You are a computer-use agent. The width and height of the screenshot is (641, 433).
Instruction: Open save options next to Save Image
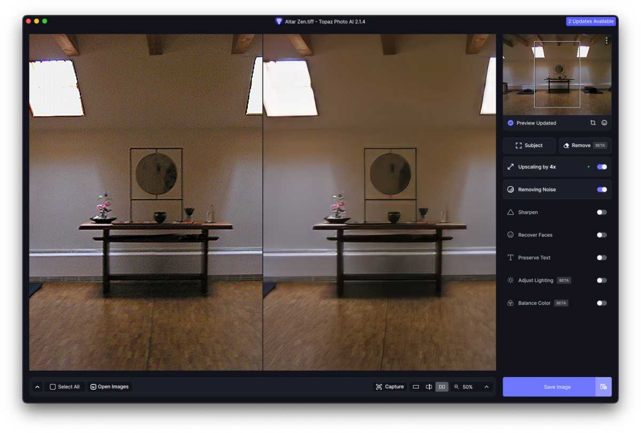pos(604,387)
